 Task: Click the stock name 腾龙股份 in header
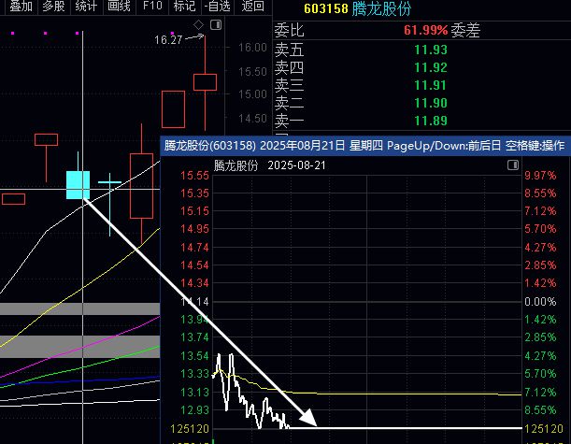tap(381, 8)
